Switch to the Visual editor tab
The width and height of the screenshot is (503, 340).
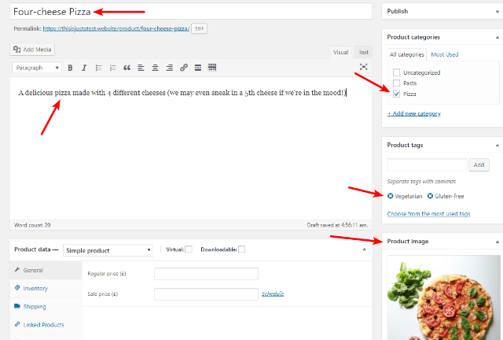click(340, 52)
